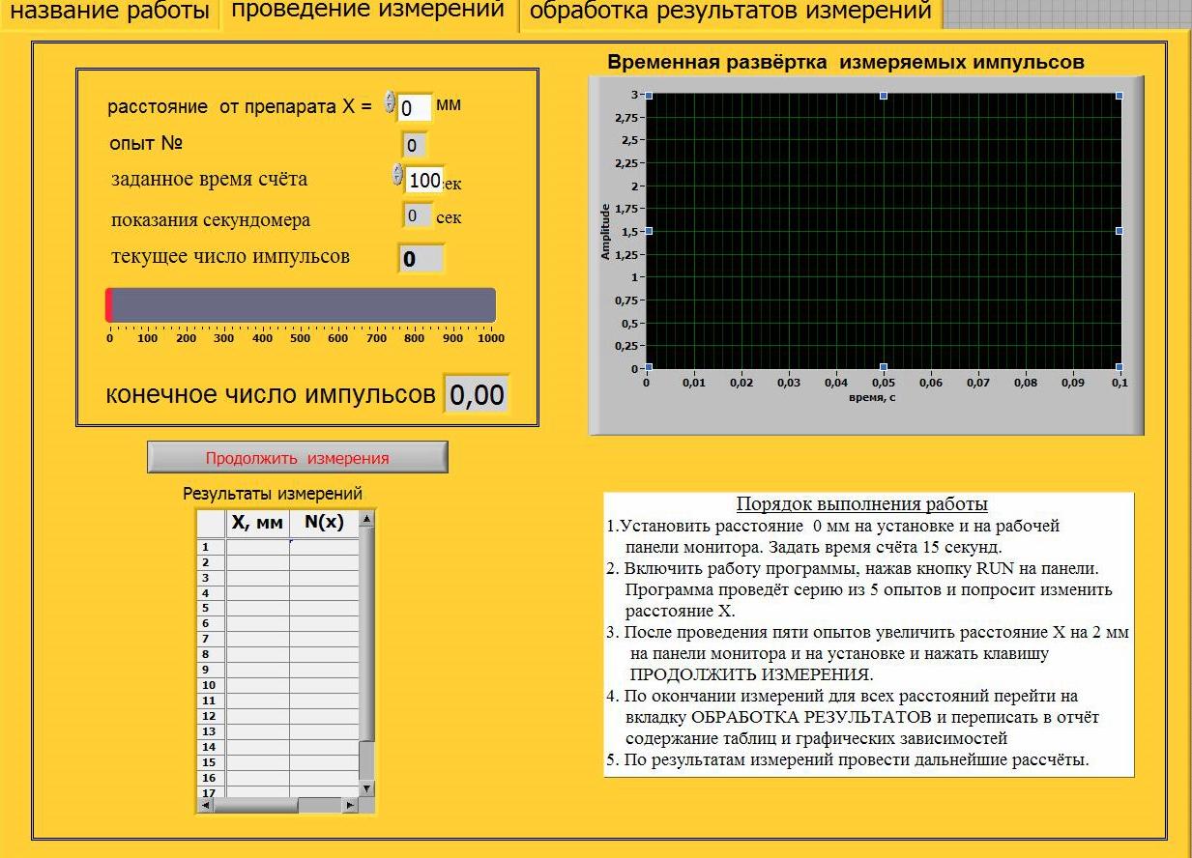Viewport: 1192px width, 858px height.
Task: Click the "Продолжить измерения" button
Action: pos(298,458)
